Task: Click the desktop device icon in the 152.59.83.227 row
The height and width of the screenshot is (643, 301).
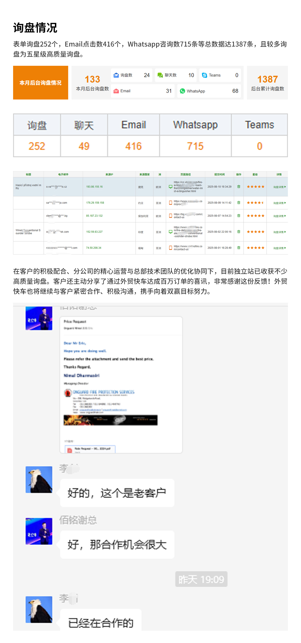Action: [x=171, y=232]
